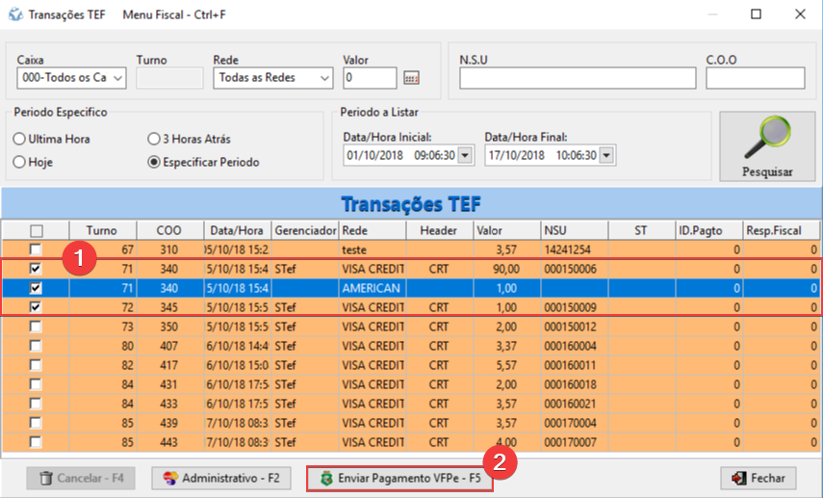
Task: Toggle the select-all checkbox in table header
Action: tap(37, 230)
